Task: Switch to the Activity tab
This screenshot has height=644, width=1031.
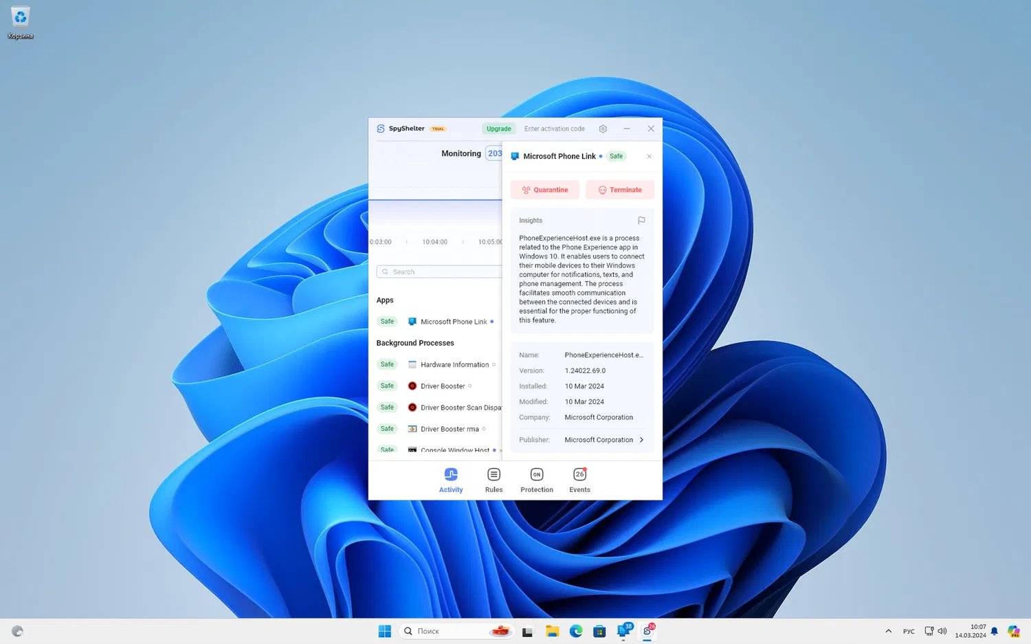Action: click(x=451, y=480)
